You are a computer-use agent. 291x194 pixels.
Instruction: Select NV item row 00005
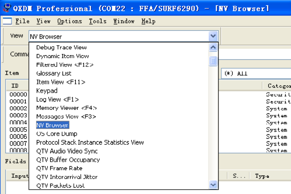[x=18, y=130]
